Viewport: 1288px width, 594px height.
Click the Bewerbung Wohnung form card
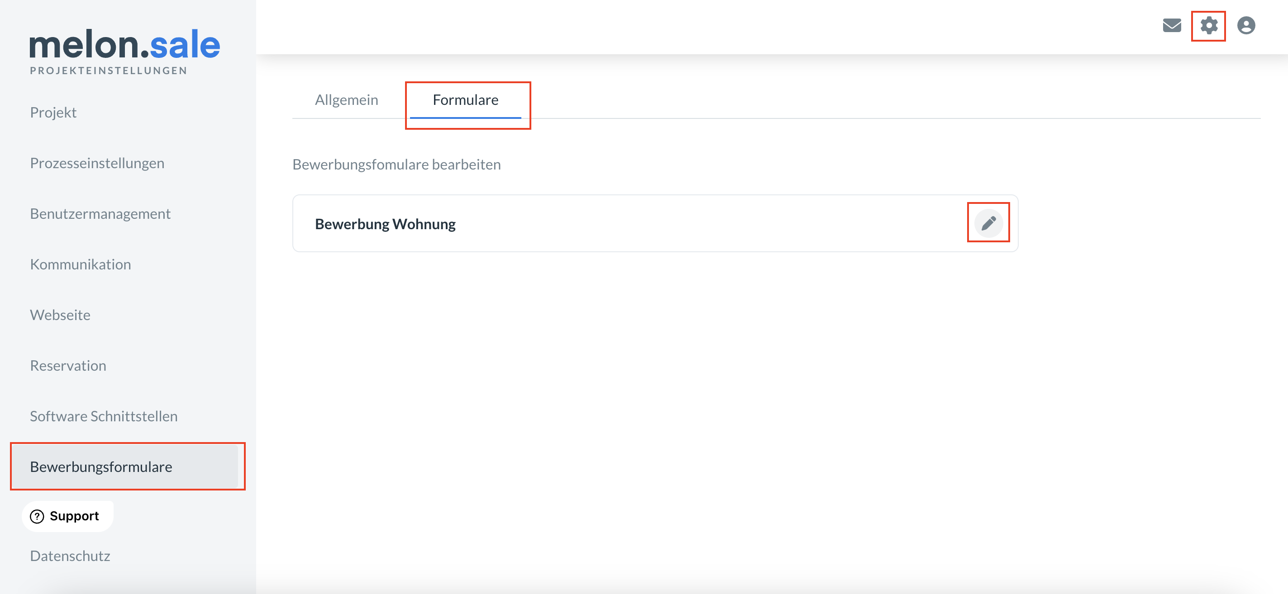tap(600, 224)
